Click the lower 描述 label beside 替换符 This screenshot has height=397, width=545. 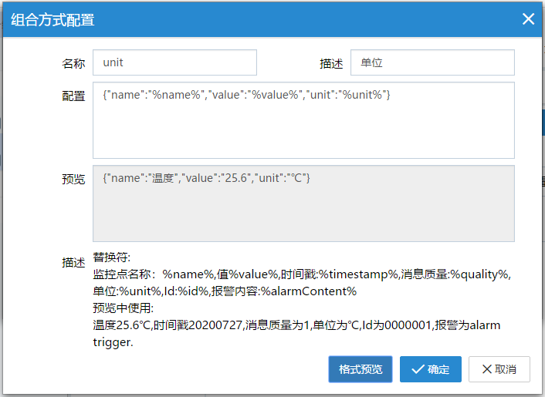pos(73,262)
